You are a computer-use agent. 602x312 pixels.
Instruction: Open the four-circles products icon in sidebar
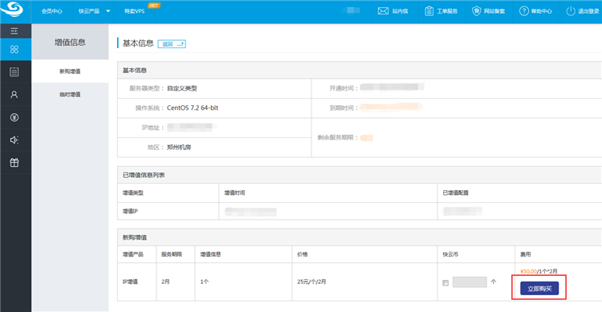[x=14, y=49]
